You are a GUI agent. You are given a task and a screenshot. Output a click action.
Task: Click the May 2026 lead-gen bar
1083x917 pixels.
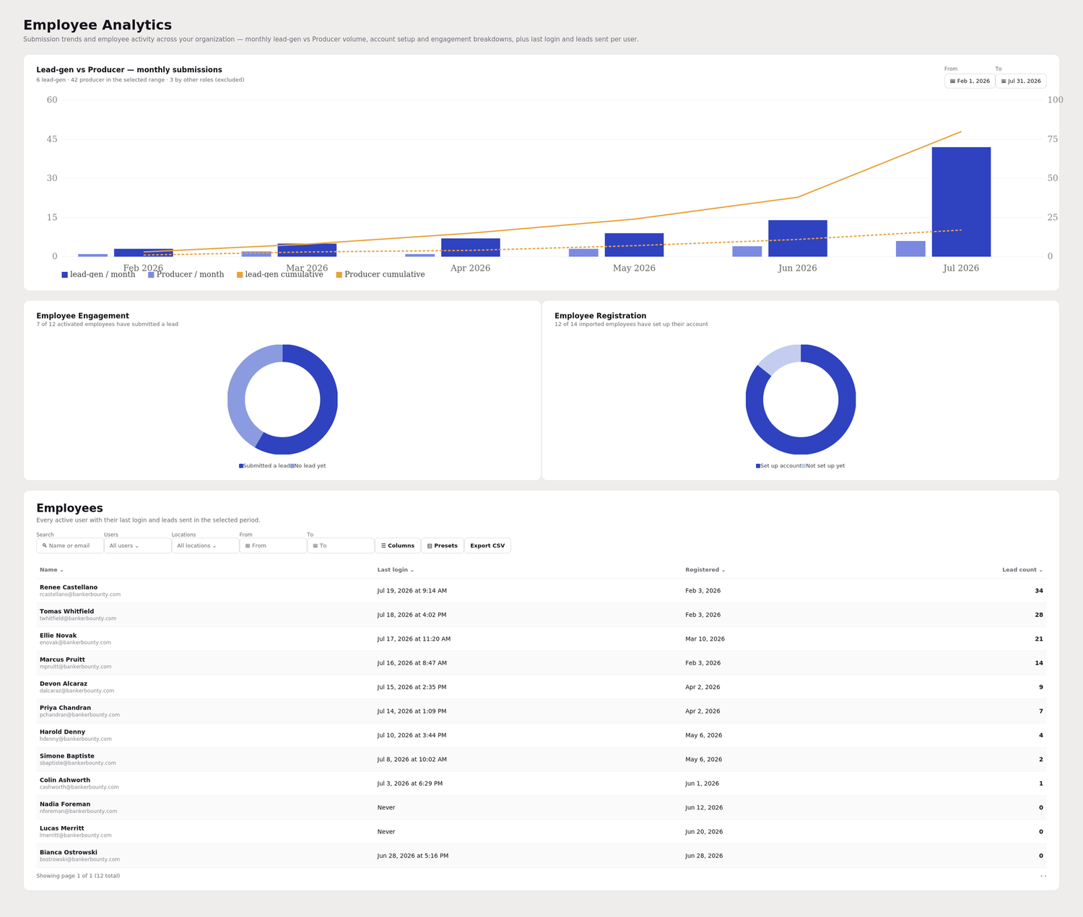point(634,245)
